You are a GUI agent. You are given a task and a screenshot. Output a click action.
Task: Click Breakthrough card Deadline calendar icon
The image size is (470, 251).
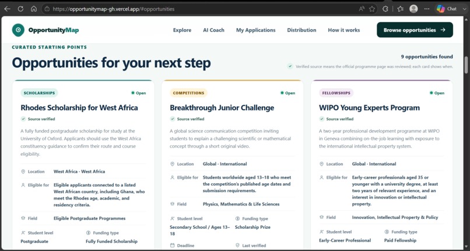tap(173, 245)
